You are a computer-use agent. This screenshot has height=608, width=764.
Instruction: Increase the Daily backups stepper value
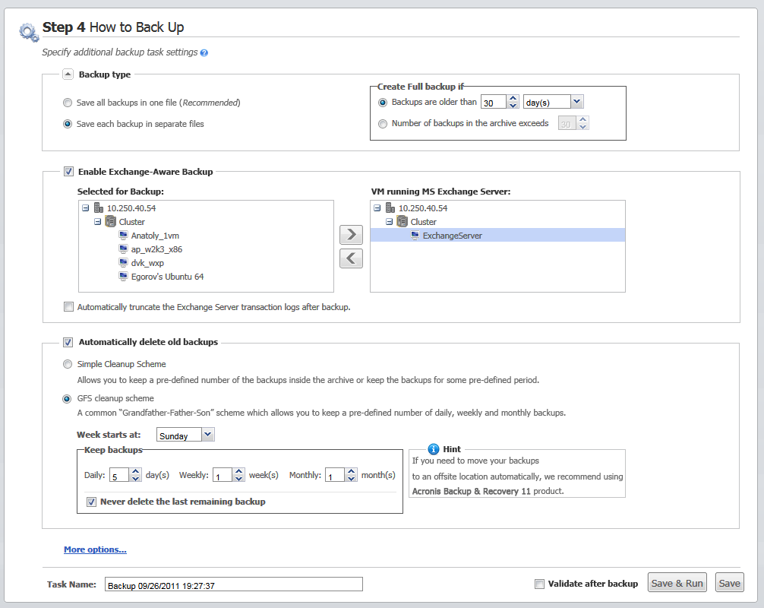135,471
